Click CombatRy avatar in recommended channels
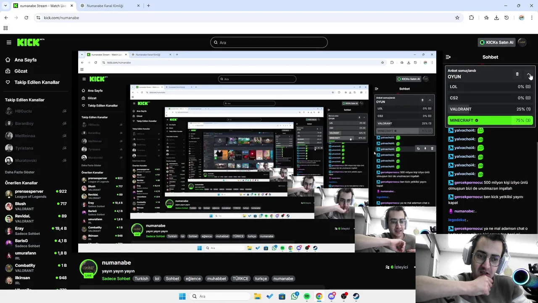538x303 pixels. (x=9, y=268)
